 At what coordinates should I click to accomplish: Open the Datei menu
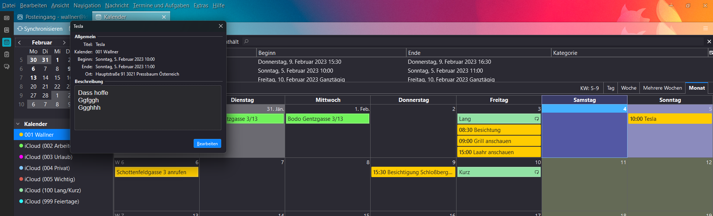click(x=9, y=6)
